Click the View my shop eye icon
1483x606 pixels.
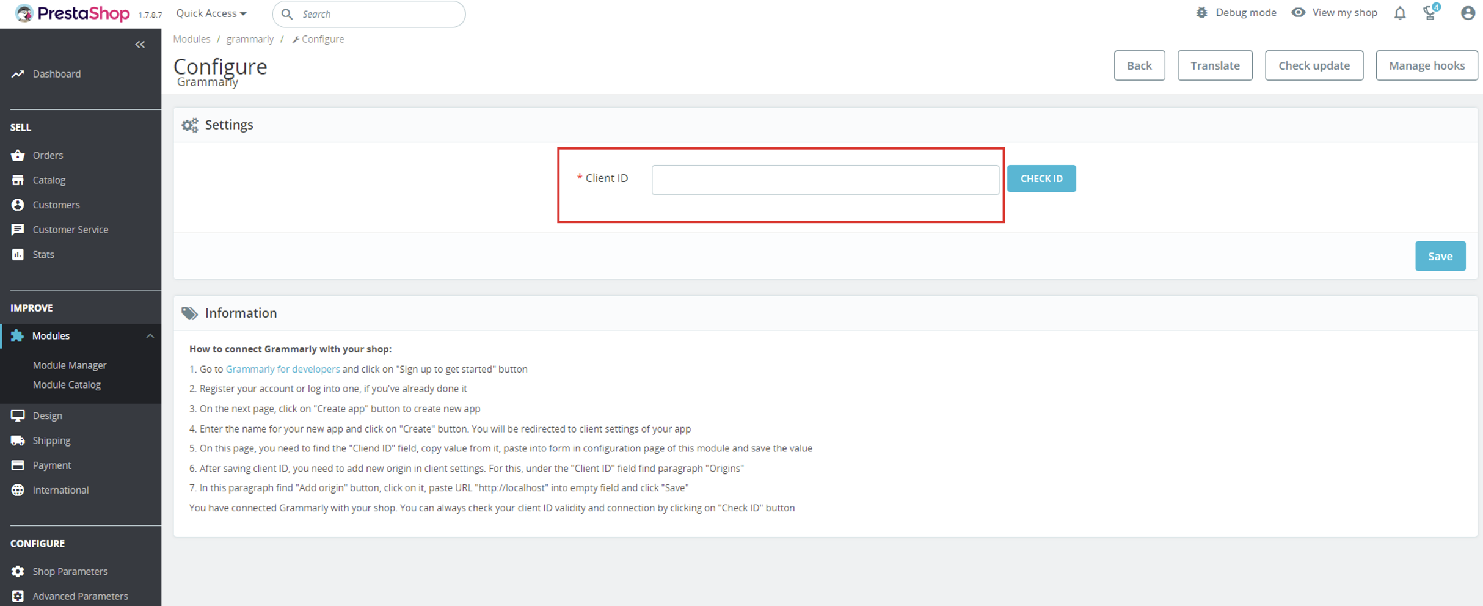pos(1298,13)
